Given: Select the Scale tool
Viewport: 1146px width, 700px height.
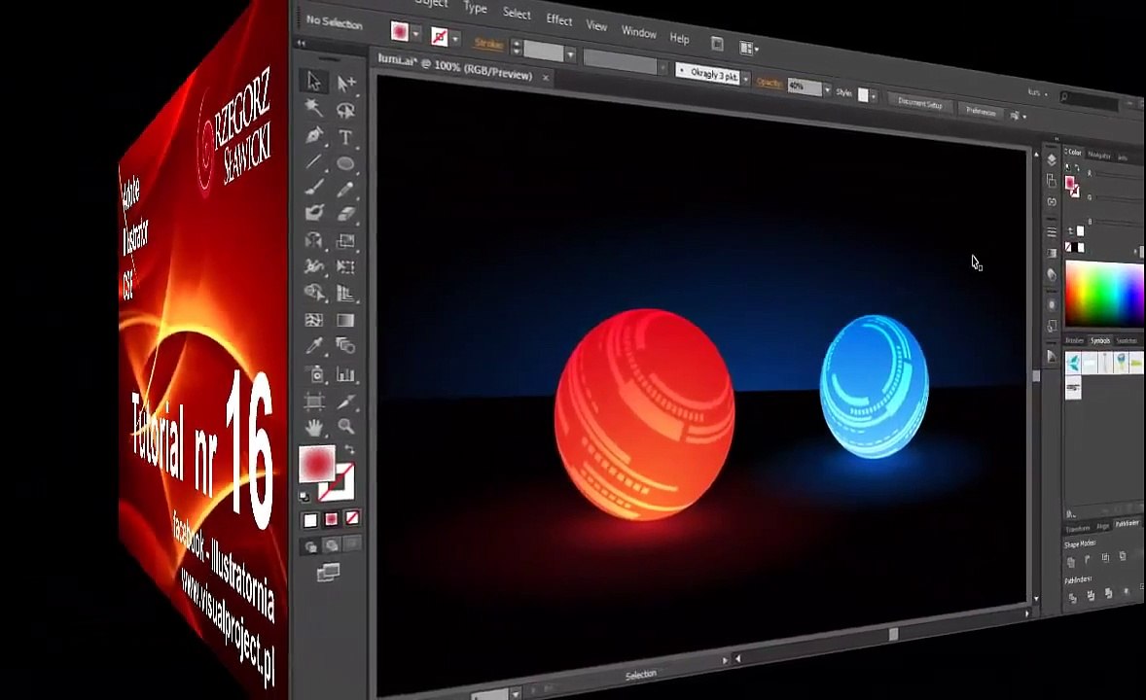Looking at the screenshot, I should point(345,241).
